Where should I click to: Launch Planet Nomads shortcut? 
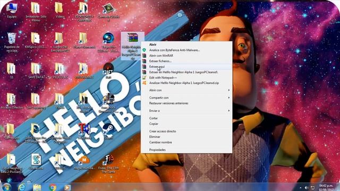(84, 40)
